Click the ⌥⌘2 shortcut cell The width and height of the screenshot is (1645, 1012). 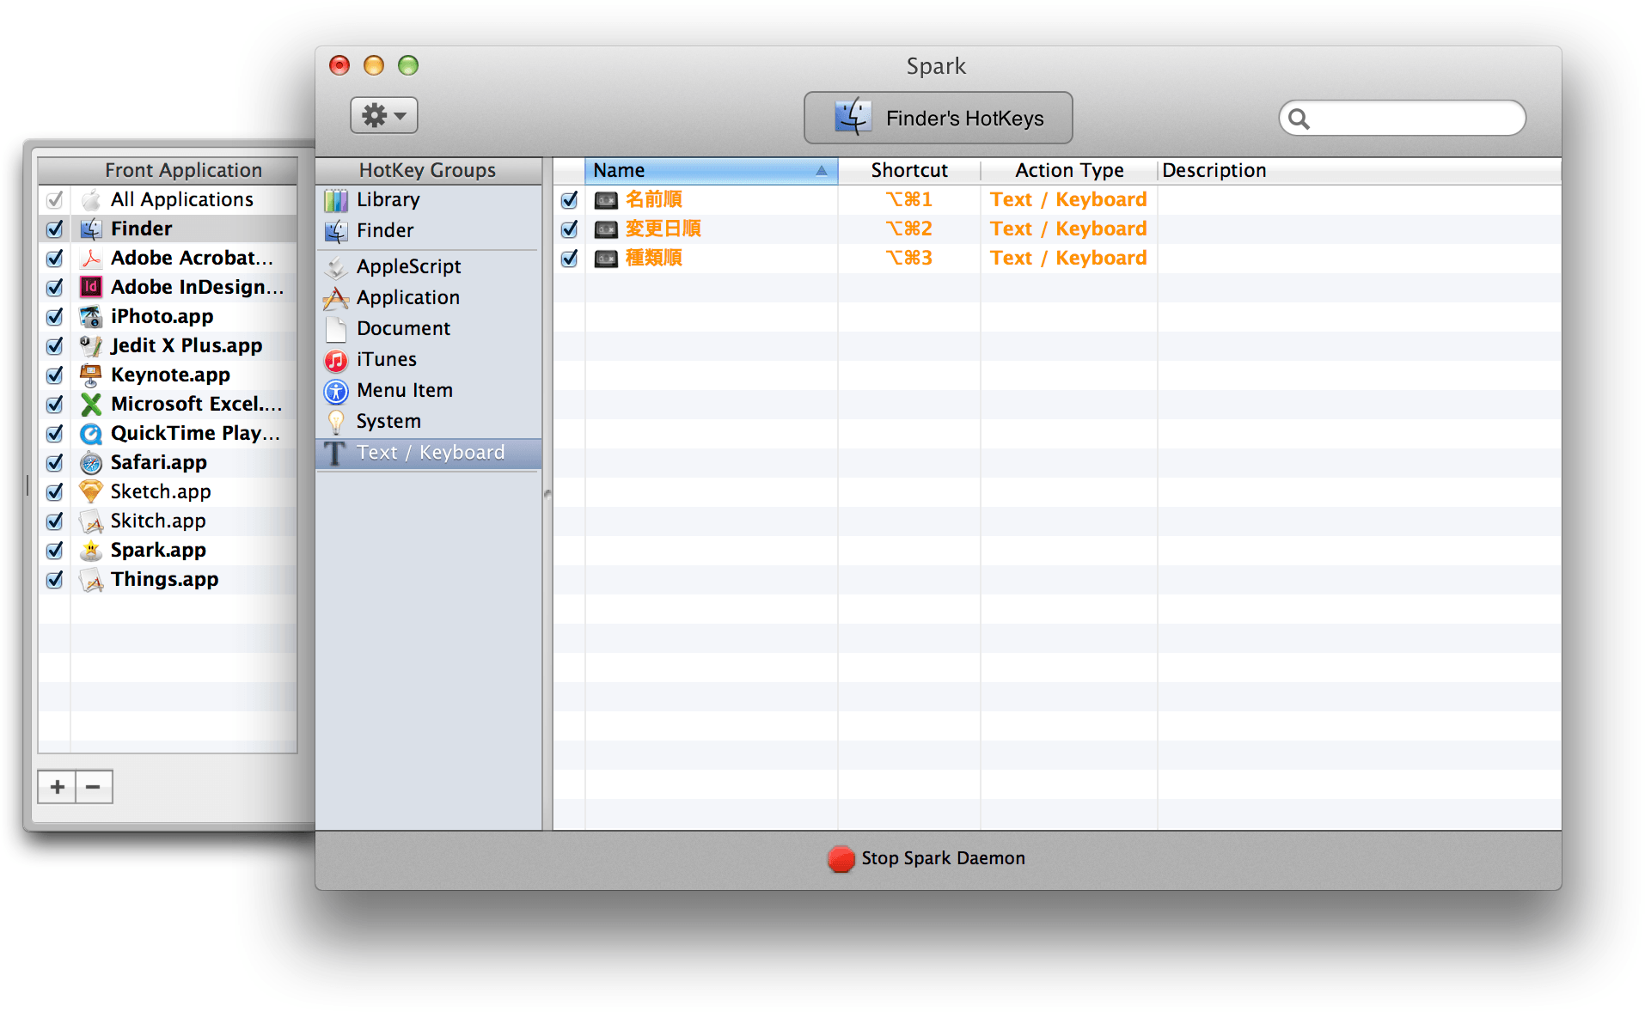click(x=908, y=229)
